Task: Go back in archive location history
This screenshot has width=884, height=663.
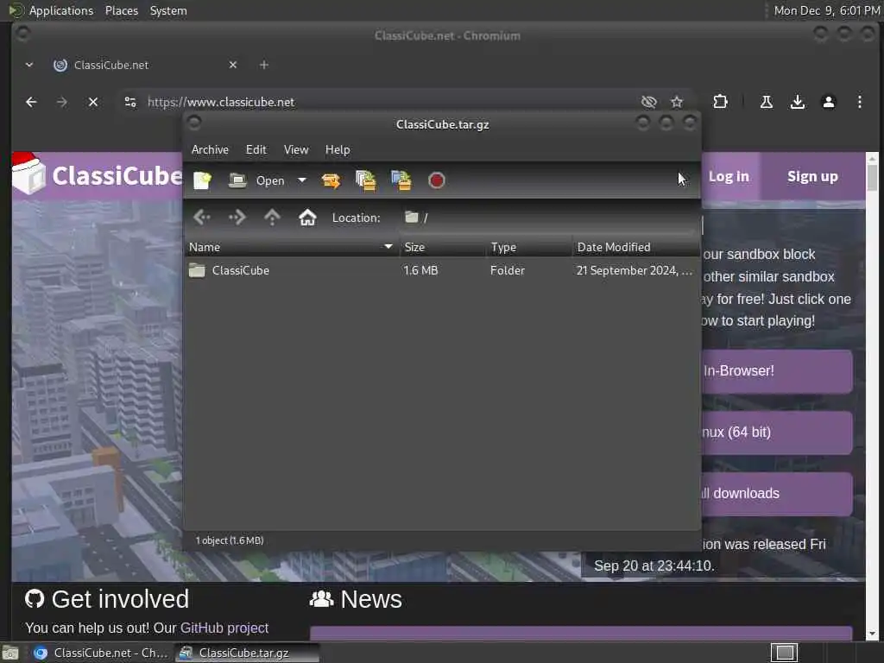Action: point(202,217)
